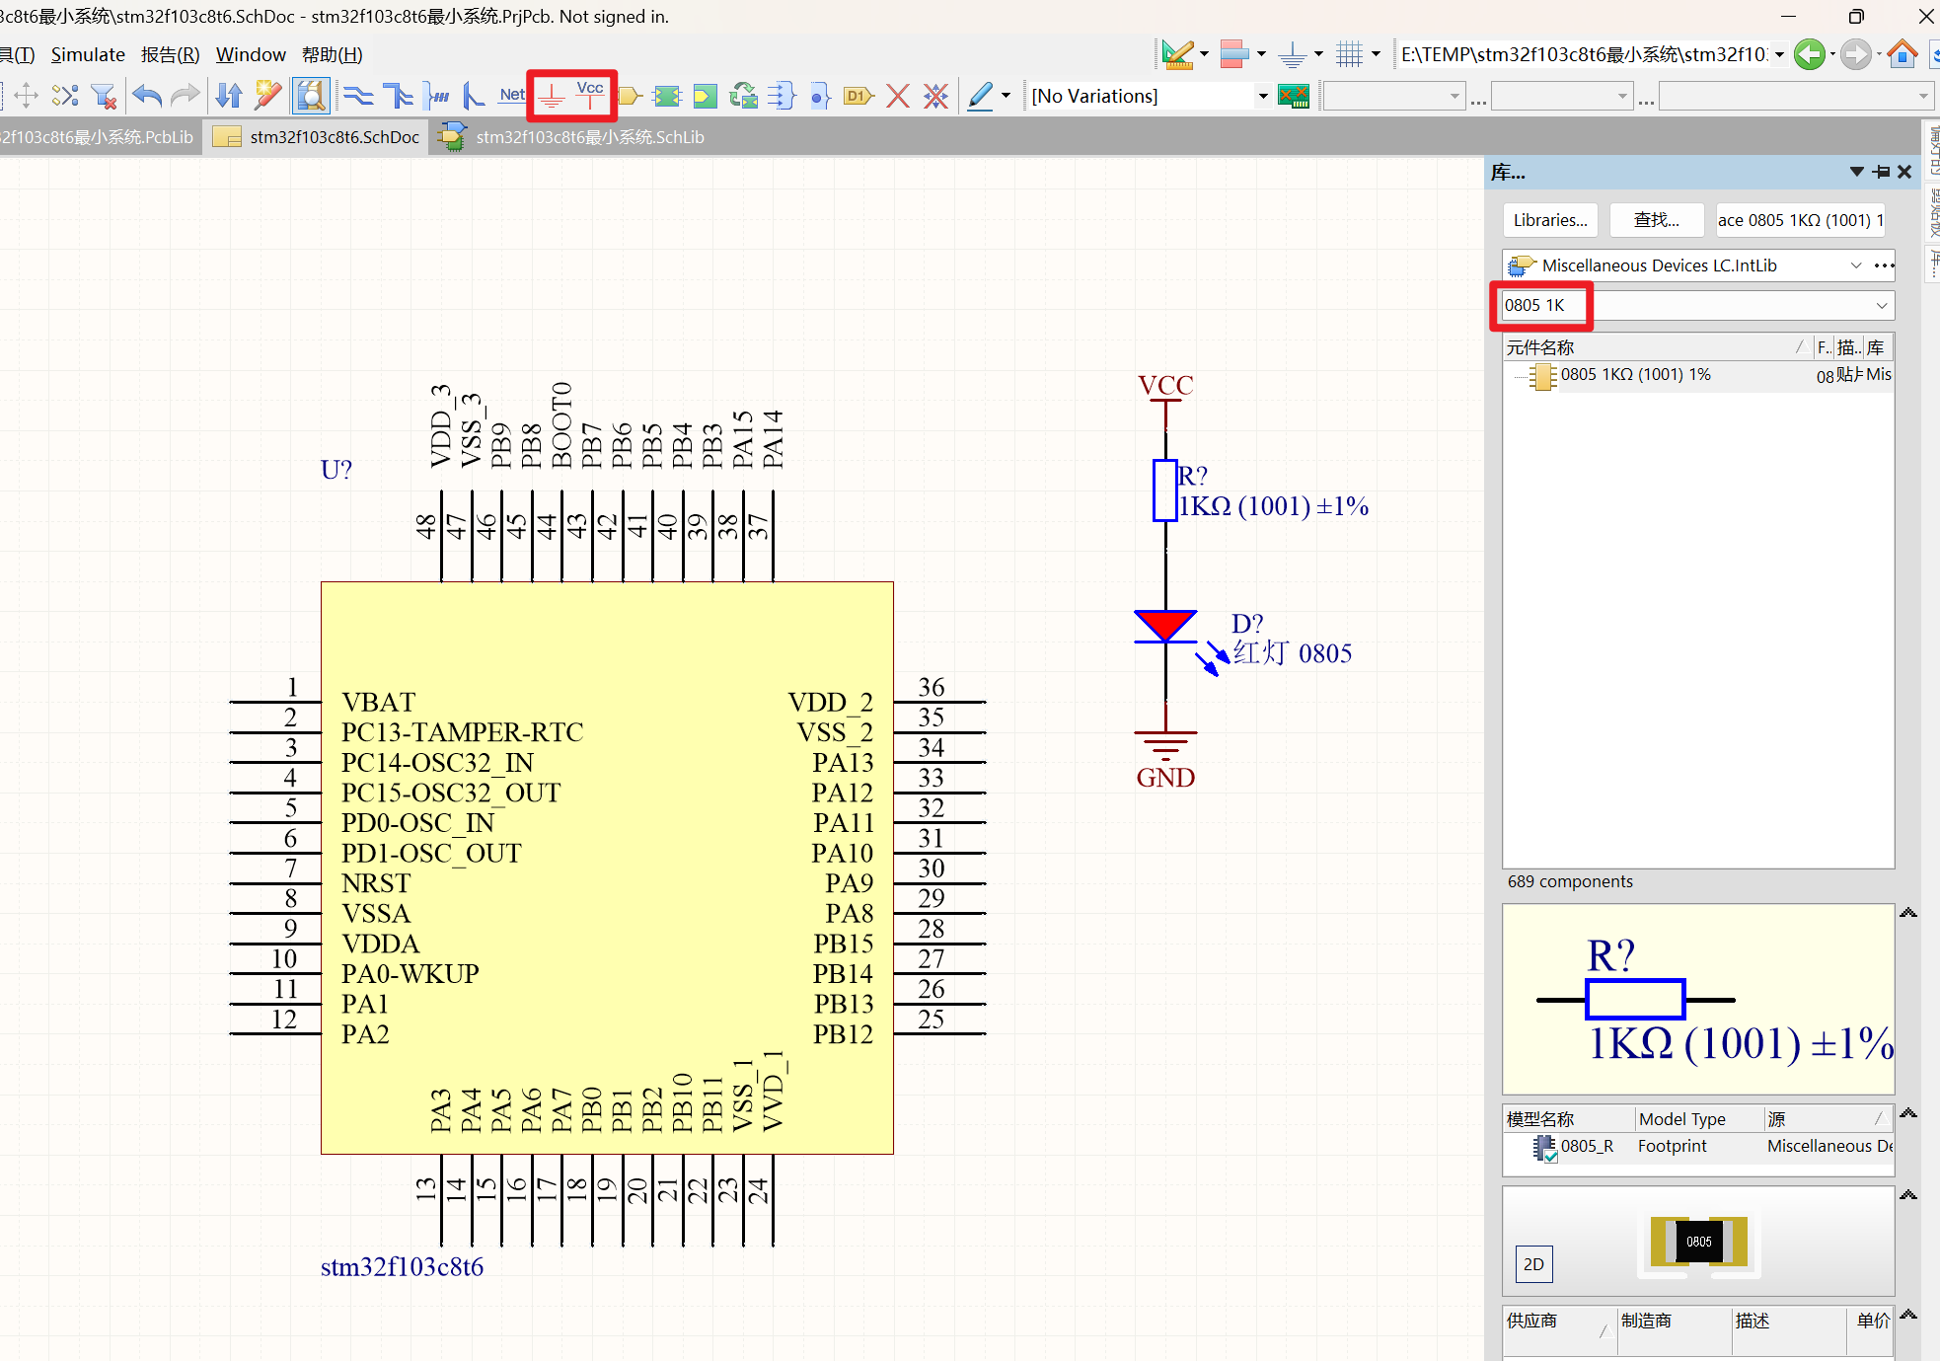
Task: Click the Deselect All icon
Action: coord(65,96)
